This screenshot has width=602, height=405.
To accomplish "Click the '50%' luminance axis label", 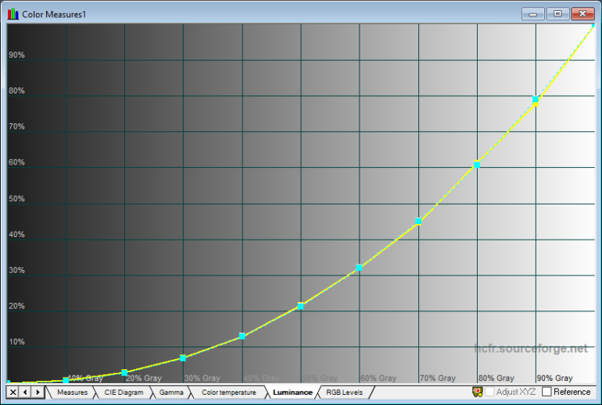I will 16,198.
